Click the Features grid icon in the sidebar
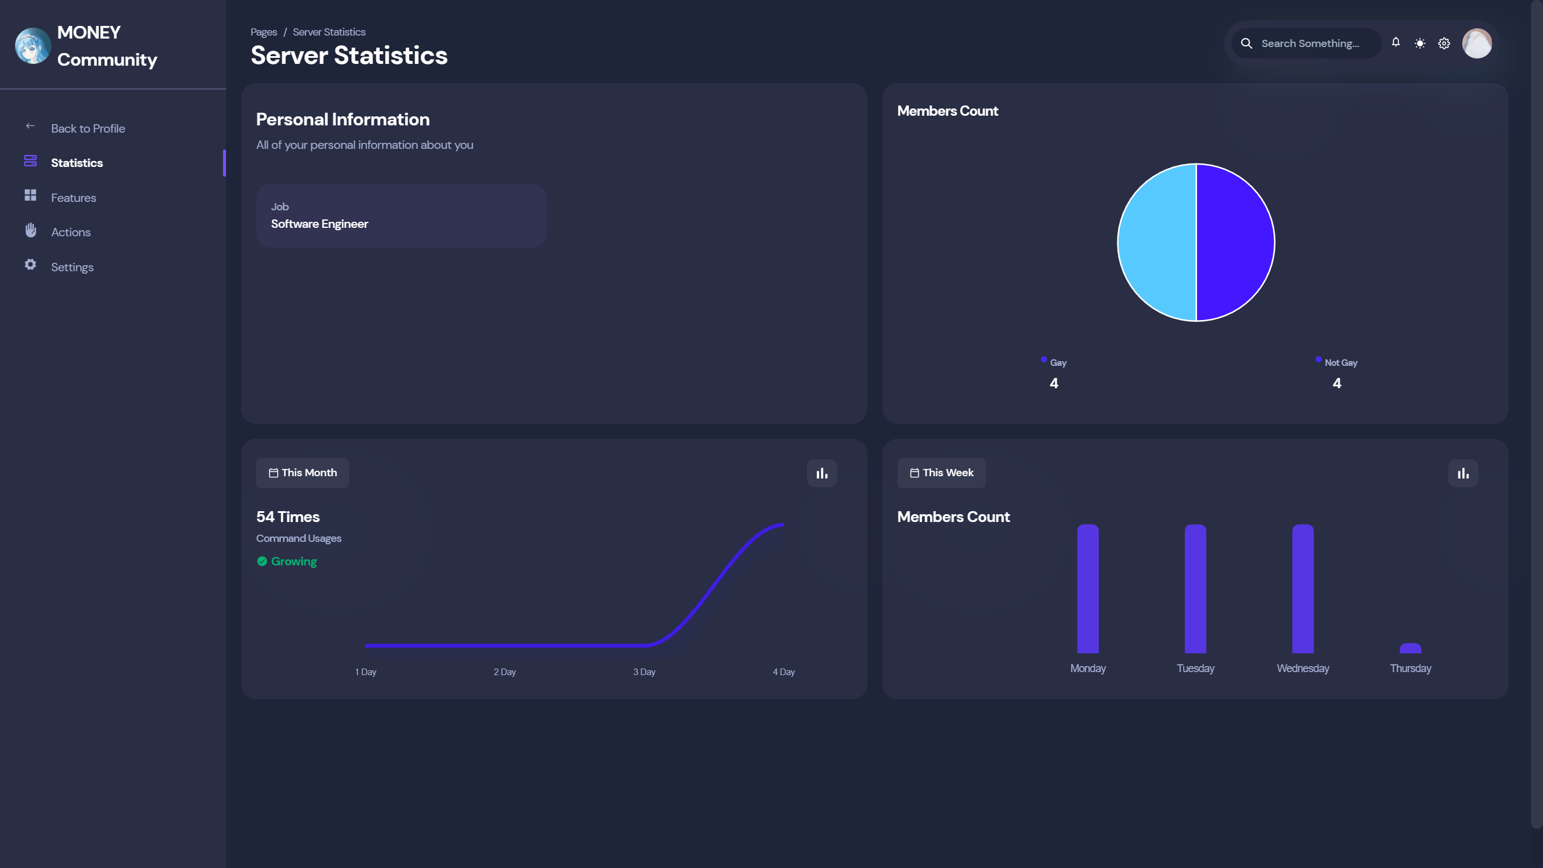 (30, 195)
